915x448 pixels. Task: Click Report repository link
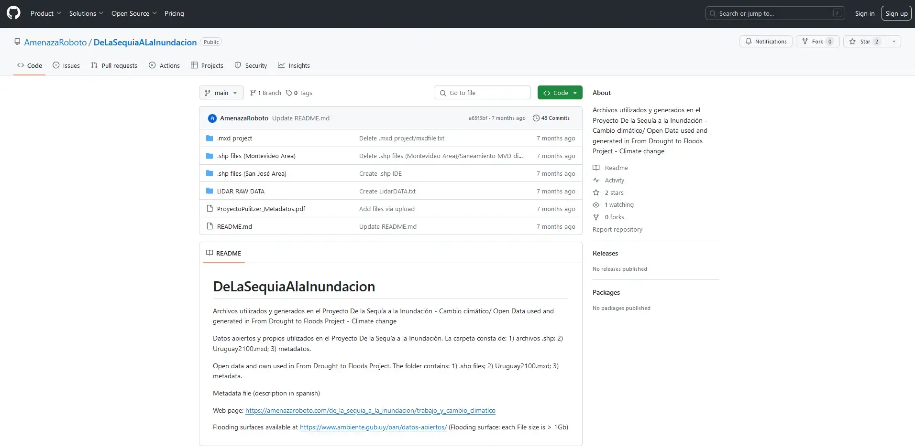click(x=617, y=229)
